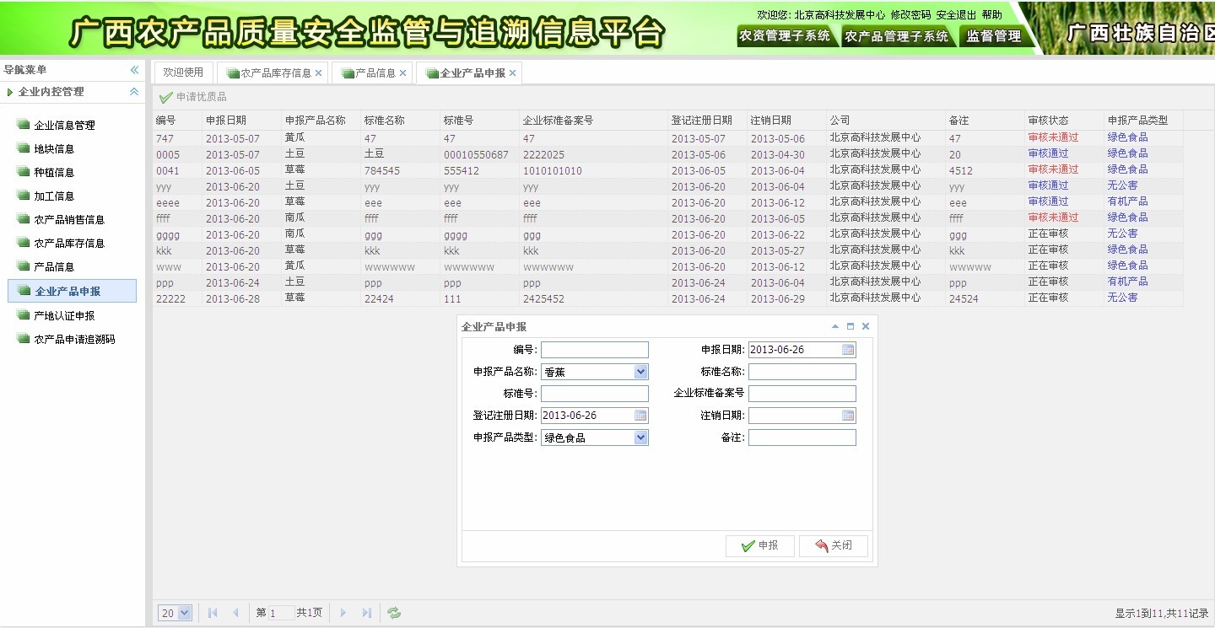Close the 产品信息 tab via its X
Image resolution: width=1215 pixels, height=628 pixels.
click(403, 73)
